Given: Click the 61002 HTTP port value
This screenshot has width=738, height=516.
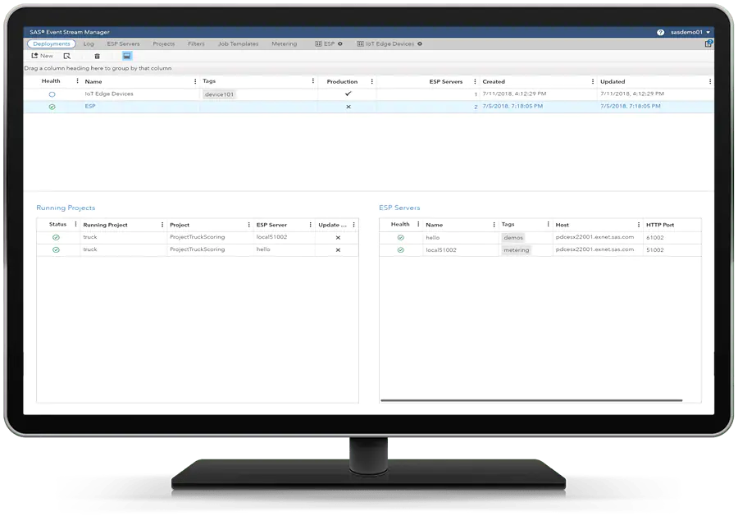Looking at the screenshot, I should (654, 238).
